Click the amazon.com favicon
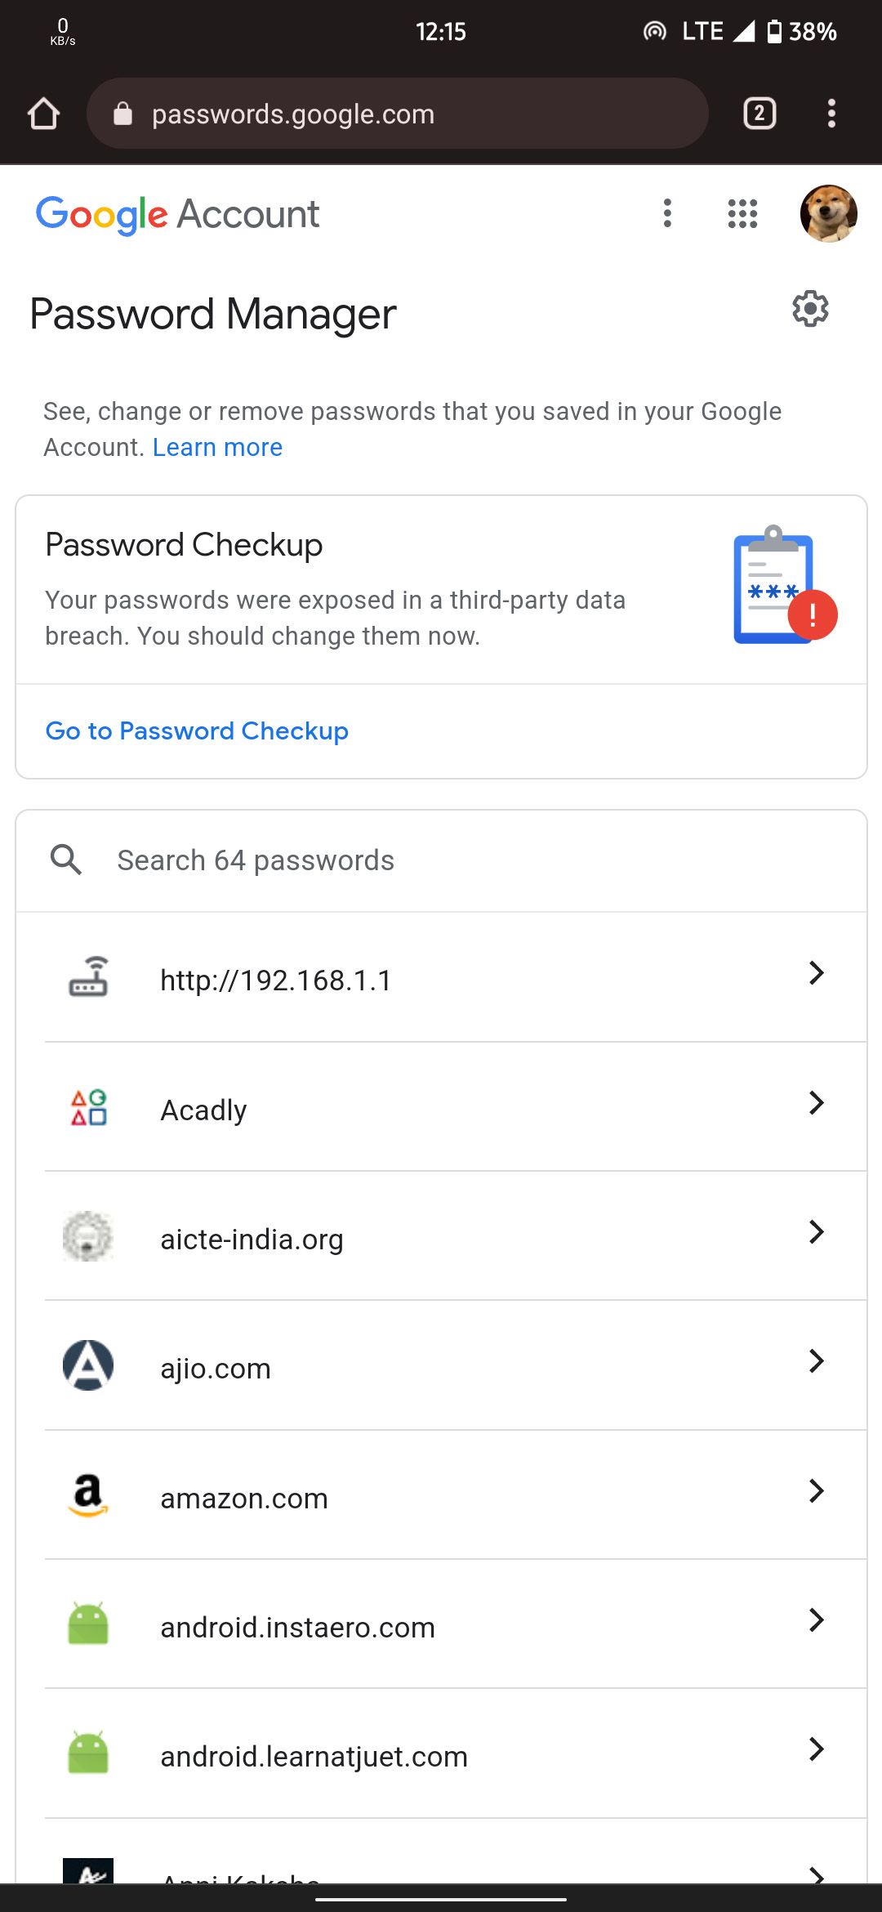 click(x=88, y=1497)
